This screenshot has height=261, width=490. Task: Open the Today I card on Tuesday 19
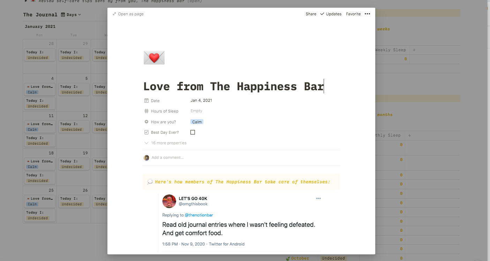tap(74, 164)
